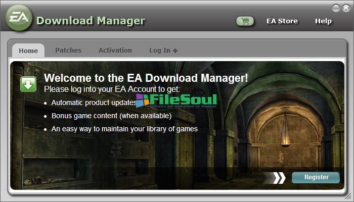Click the plus icon next to Log In

tap(175, 50)
